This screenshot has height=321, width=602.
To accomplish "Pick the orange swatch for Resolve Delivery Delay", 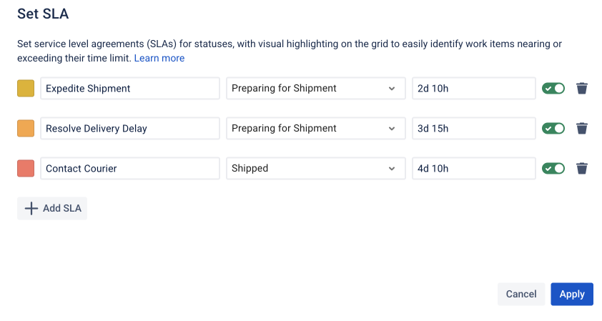I will [26, 129].
